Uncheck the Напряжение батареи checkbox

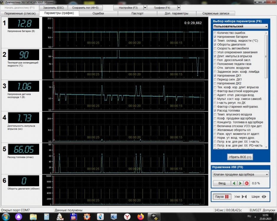tap(215, 37)
